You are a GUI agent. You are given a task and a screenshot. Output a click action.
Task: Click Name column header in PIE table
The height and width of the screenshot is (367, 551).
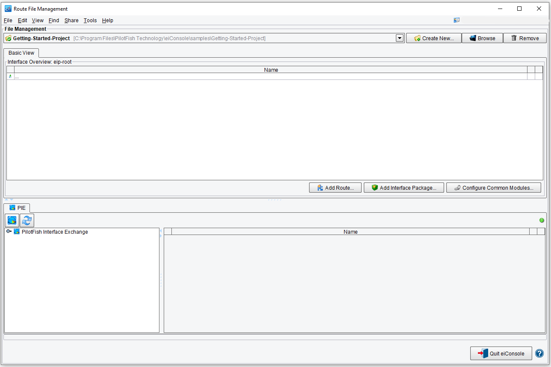tap(351, 232)
